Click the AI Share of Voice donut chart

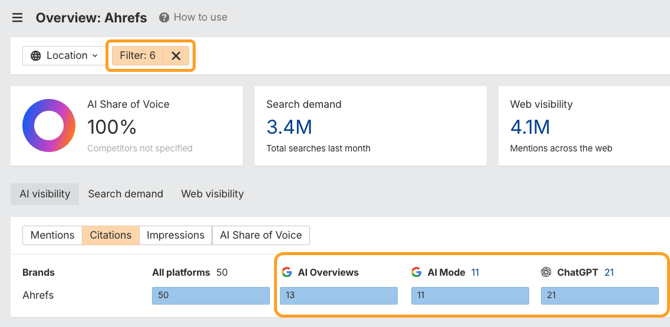(49, 125)
